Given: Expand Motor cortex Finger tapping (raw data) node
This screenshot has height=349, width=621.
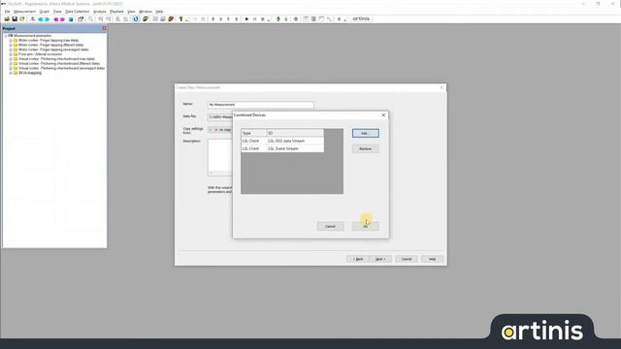Looking at the screenshot, I should pyautogui.click(x=11, y=41).
